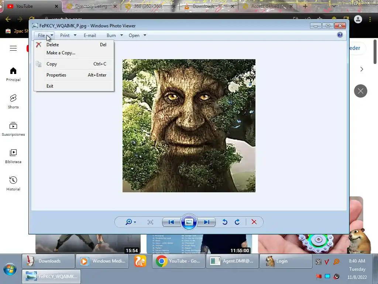This screenshot has height=284, width=378.
Task: Open the zoom dropdown arrow
Action: point(135,222)
